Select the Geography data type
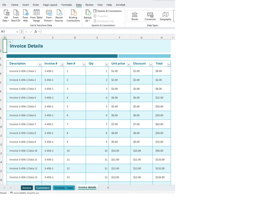The height and width of the screenshot is (205, 274). (x=165, y=16)
